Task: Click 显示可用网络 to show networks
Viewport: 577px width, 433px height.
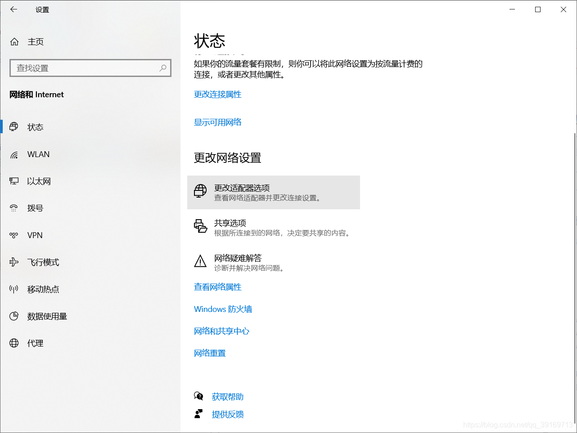Action: click(x=217, y=122)
